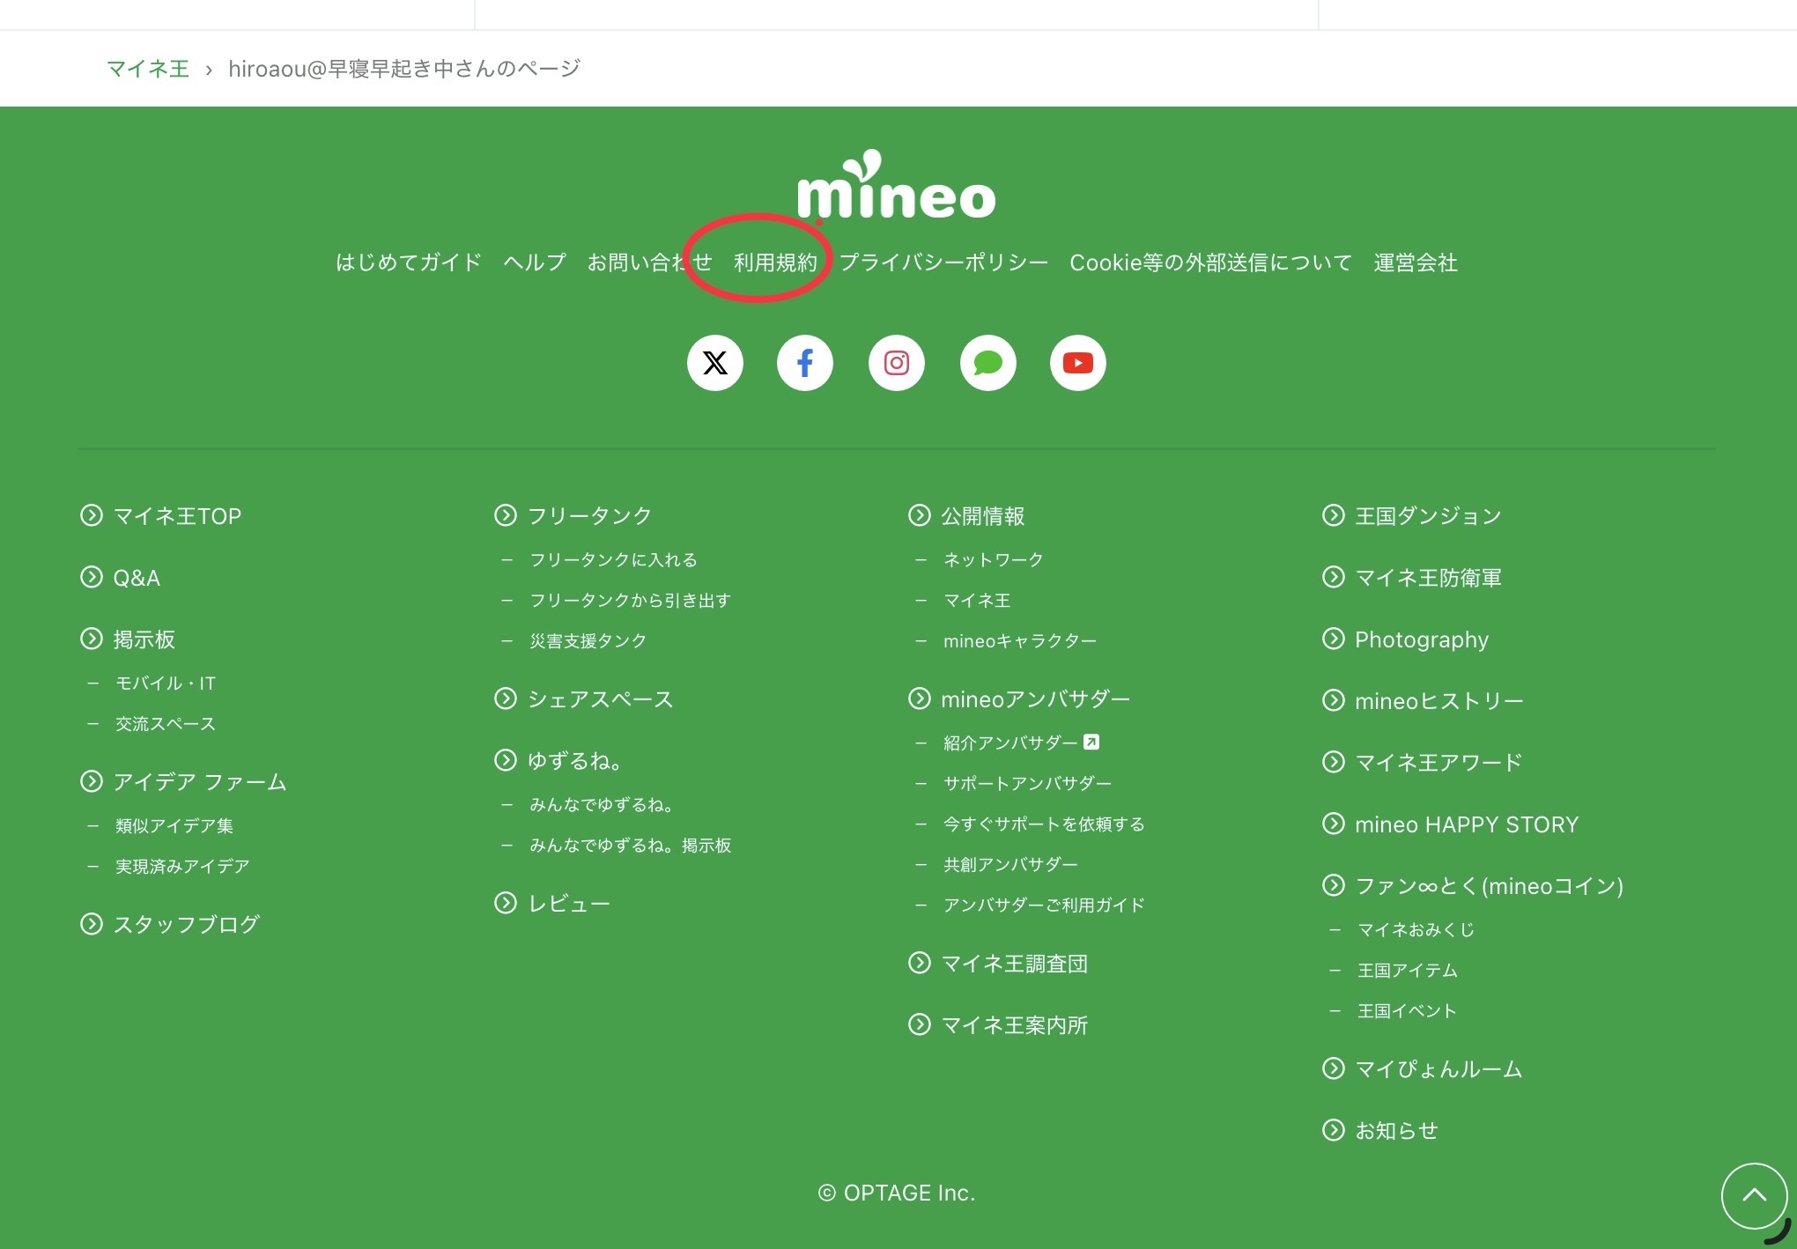The height and width of the screenshot is (1249, 1797).
Task: Open the Instagram social icon
Action: click(x=896, y=363)
